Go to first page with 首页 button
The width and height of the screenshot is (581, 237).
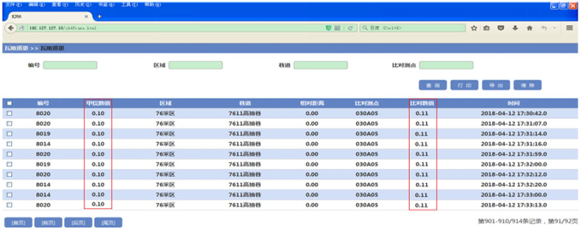click(x=18, y=223)
